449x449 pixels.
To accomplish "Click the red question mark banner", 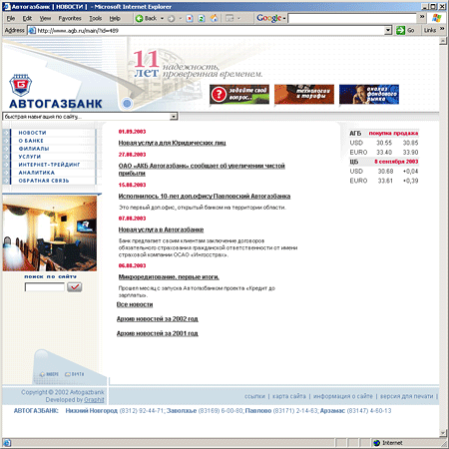I will 239,95.
